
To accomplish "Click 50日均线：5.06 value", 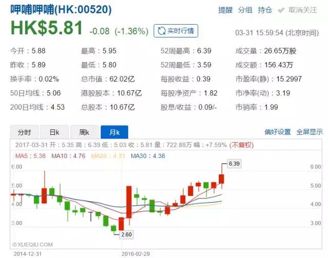I will click(35, 93).
